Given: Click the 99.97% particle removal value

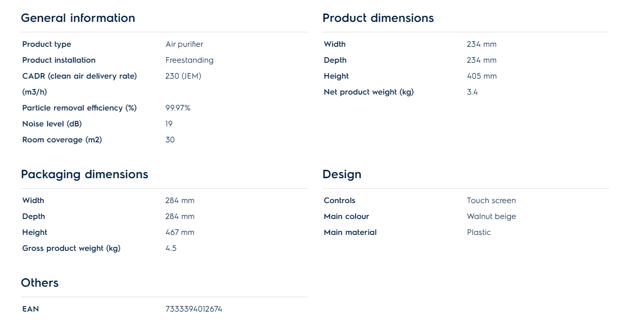Looking at the screenshot, I should 178,108.
